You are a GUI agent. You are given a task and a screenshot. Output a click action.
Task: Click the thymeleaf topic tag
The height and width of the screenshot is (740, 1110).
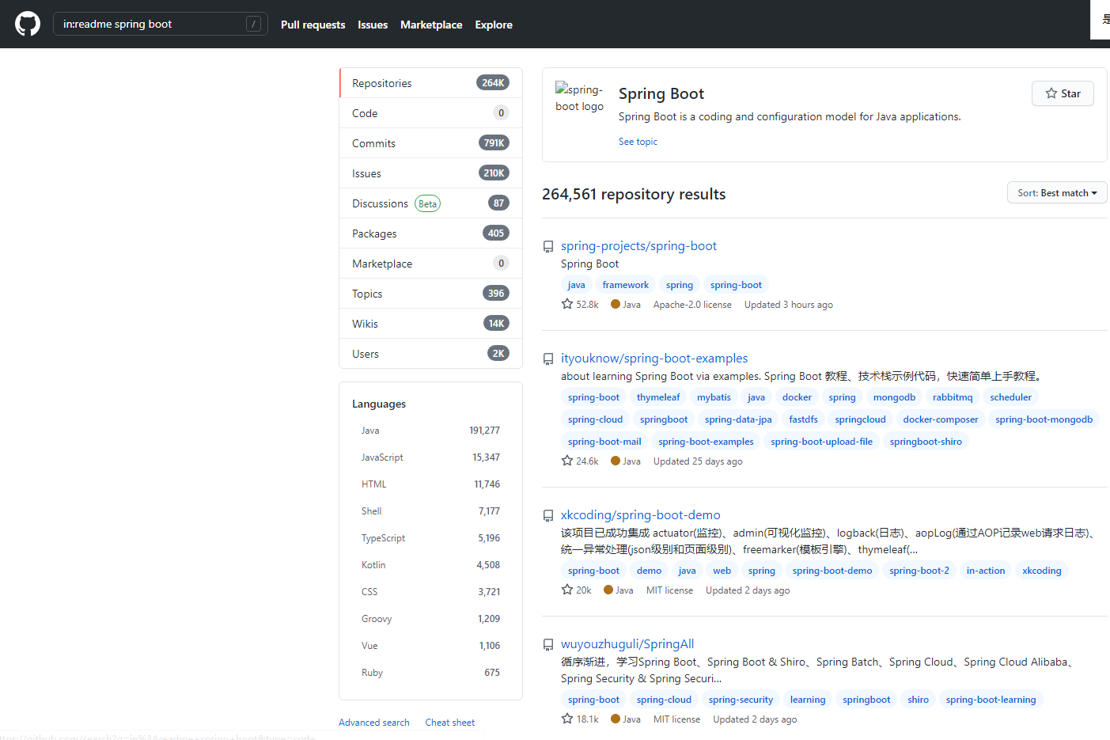coord(658,397)
